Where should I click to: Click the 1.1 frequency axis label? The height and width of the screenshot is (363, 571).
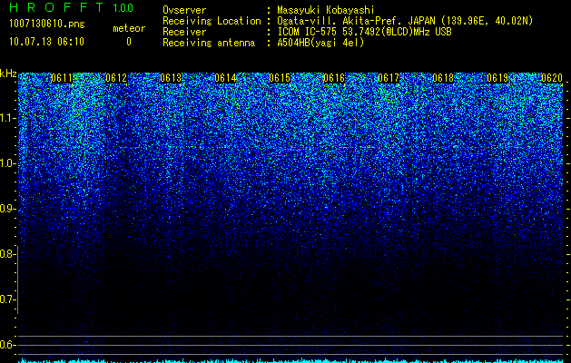pos(7,118)
